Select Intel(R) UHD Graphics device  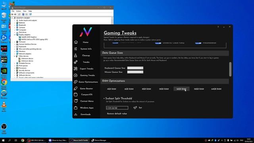click(x=29, y=37)
